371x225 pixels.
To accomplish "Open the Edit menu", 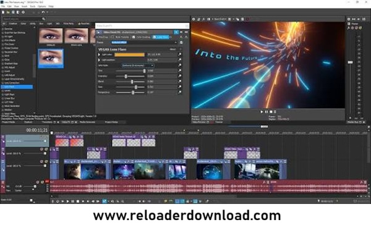I will 9,6.
